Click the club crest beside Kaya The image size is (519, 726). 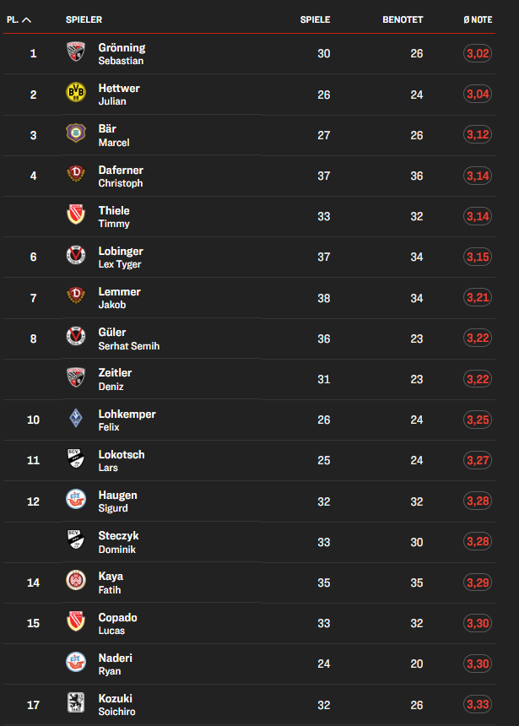click(76, 581)
